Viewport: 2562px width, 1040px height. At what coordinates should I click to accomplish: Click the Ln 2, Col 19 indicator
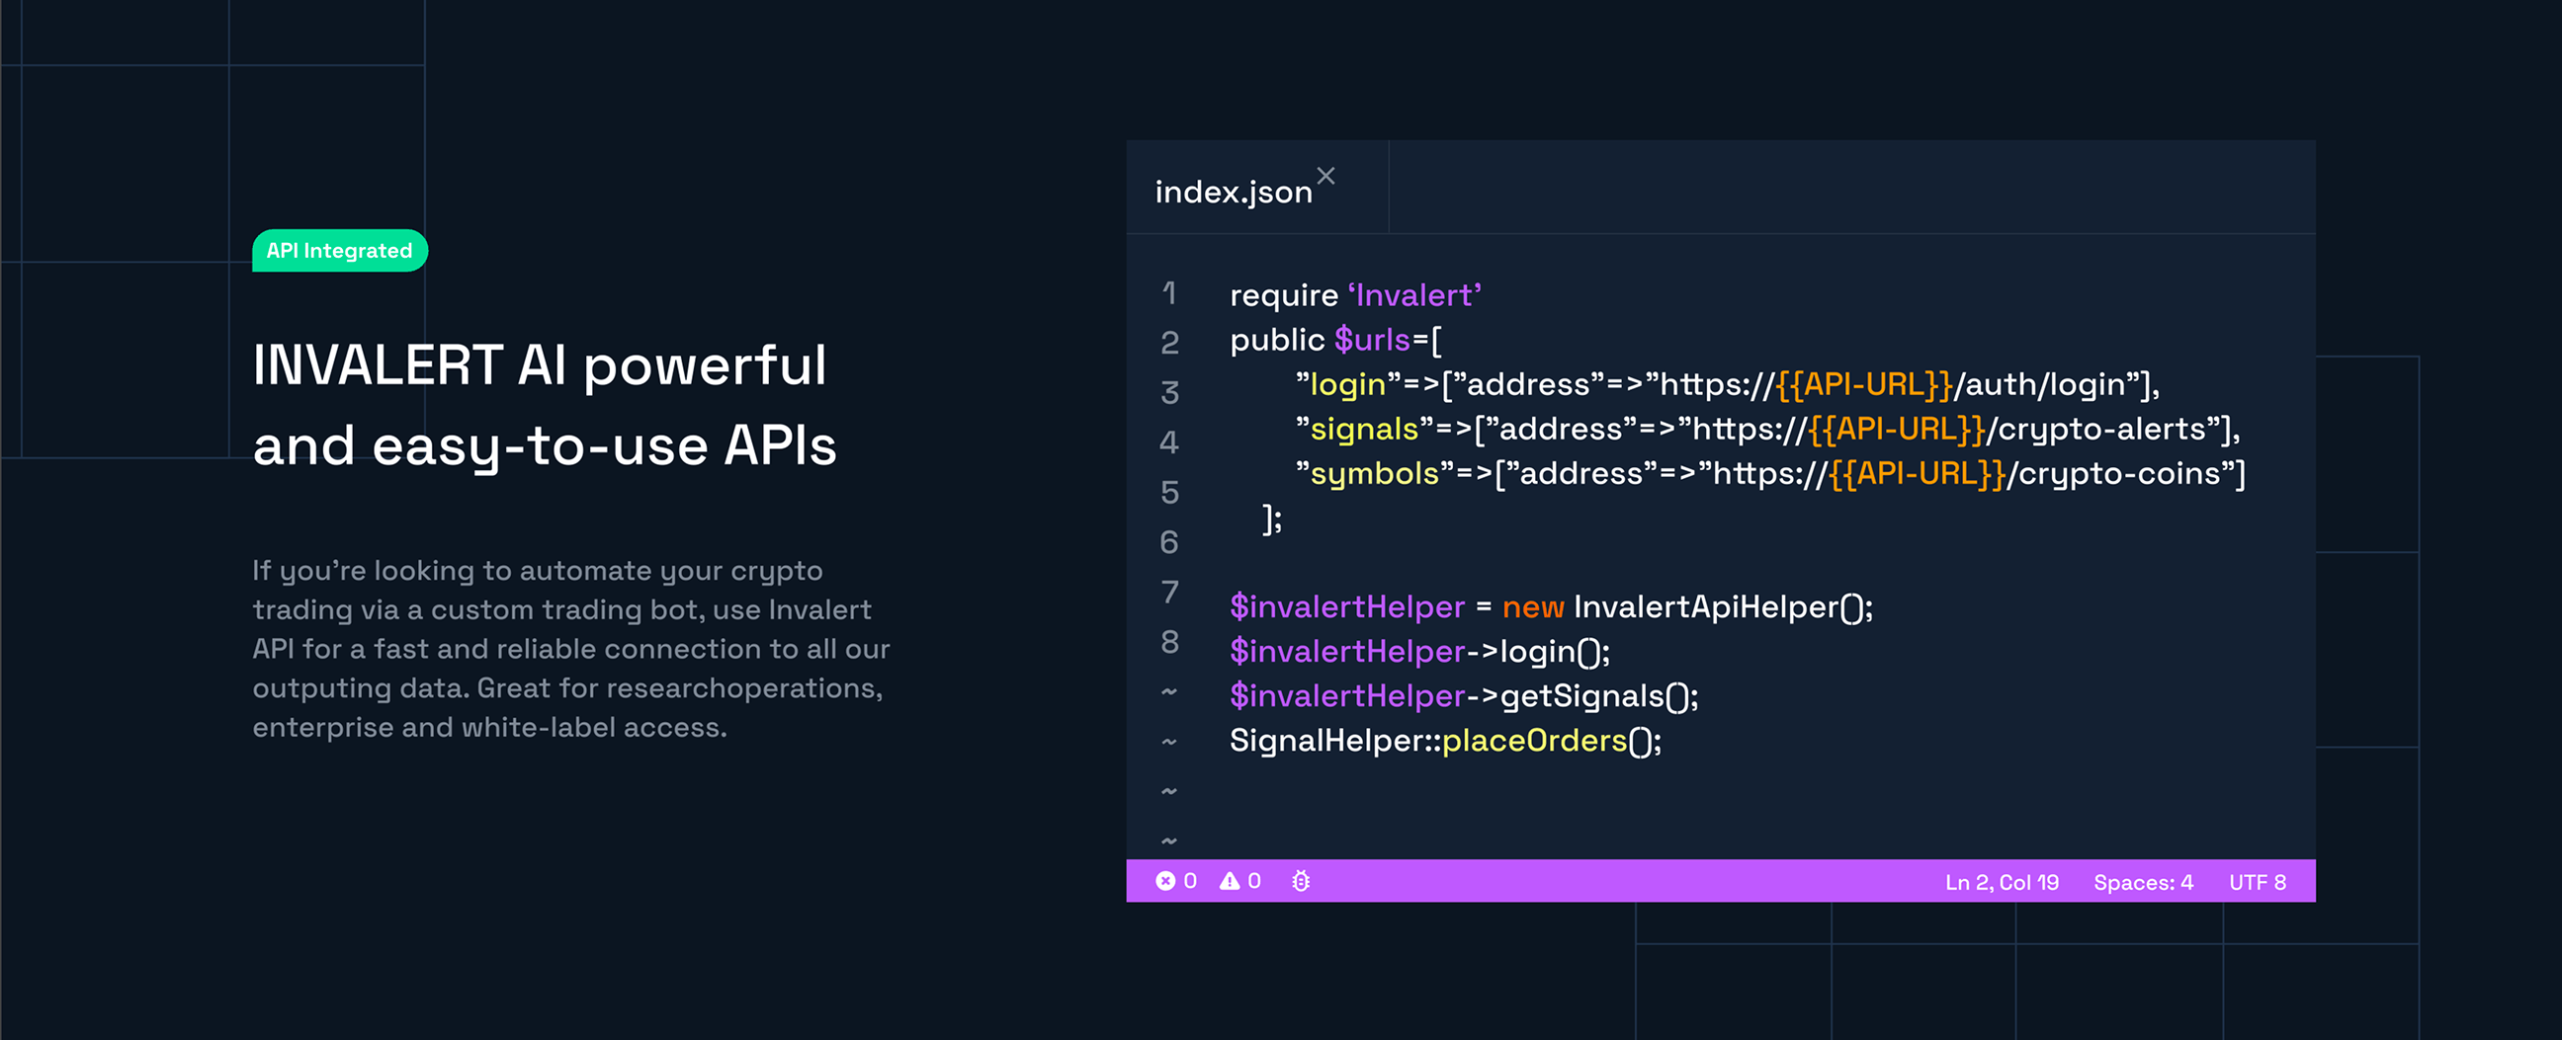2003,882
